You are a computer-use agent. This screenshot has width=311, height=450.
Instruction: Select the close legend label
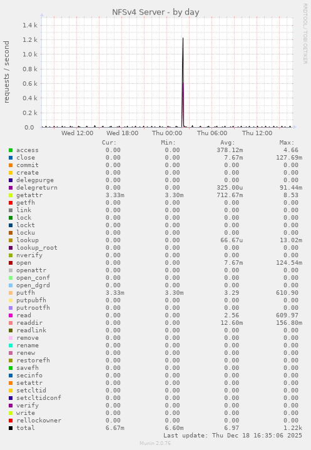click(26, 158)
